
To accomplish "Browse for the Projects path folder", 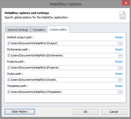I will 120,68.
